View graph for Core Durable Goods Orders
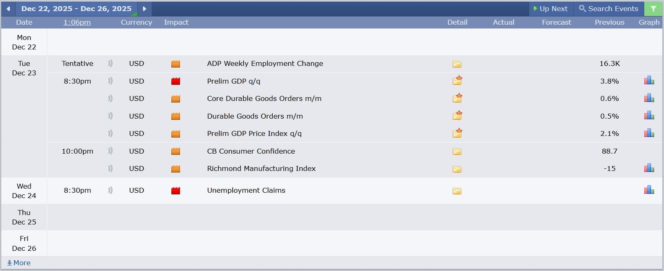This screenshot has height=271, width=664. pyautogui.click(x=649, y=98)
